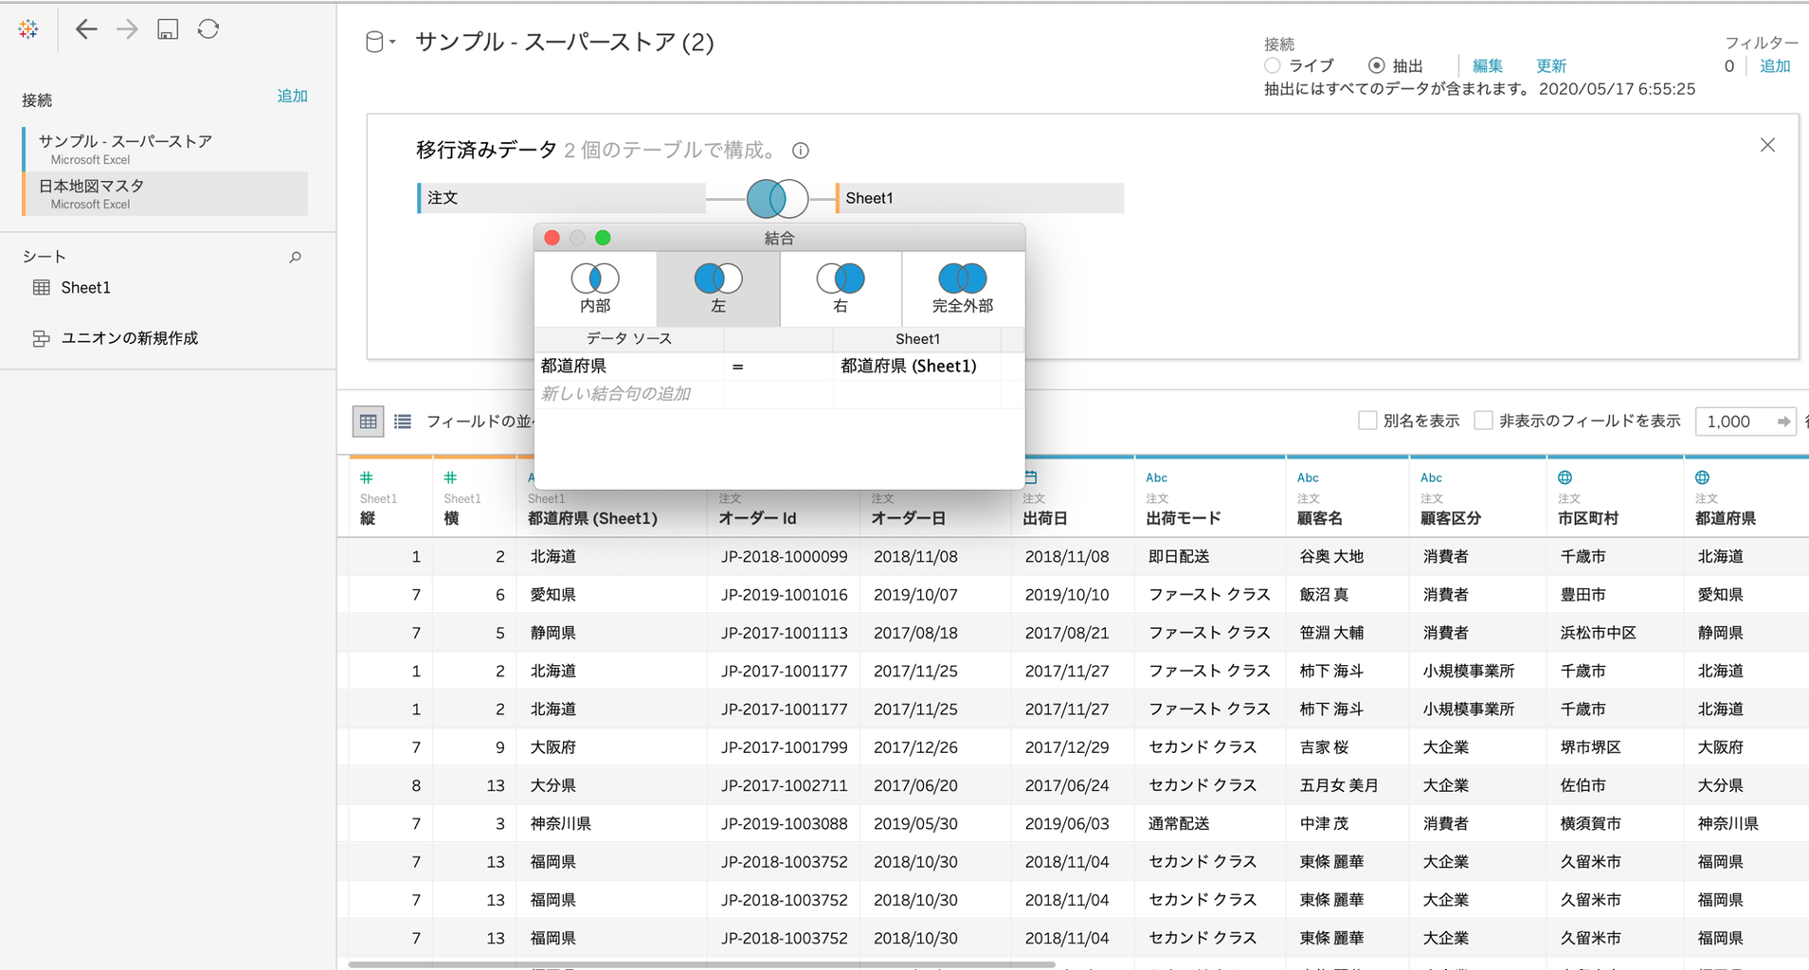The image size is (1809, 970).
Task: Click the globe icon of the 注文 都道府県 column
Action: pos(1703,477)
